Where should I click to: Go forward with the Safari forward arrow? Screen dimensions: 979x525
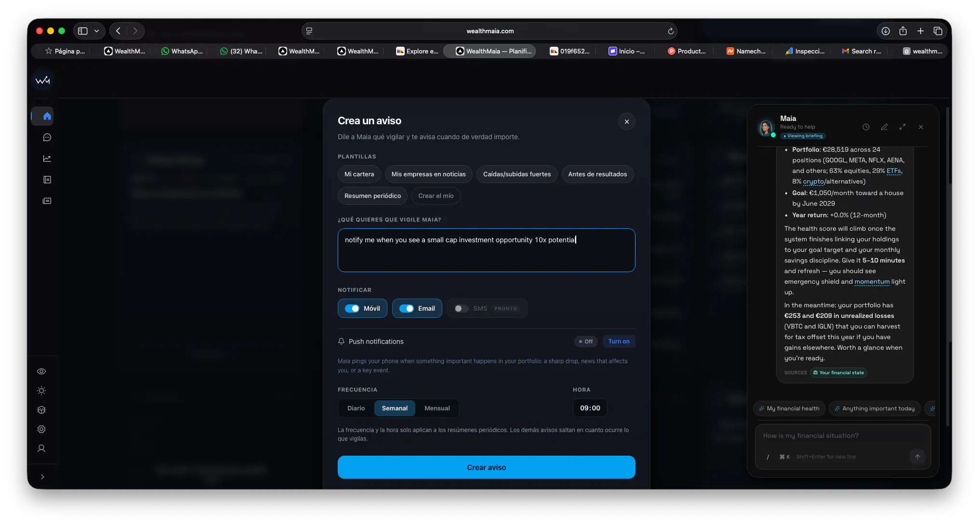pos(135,31)
